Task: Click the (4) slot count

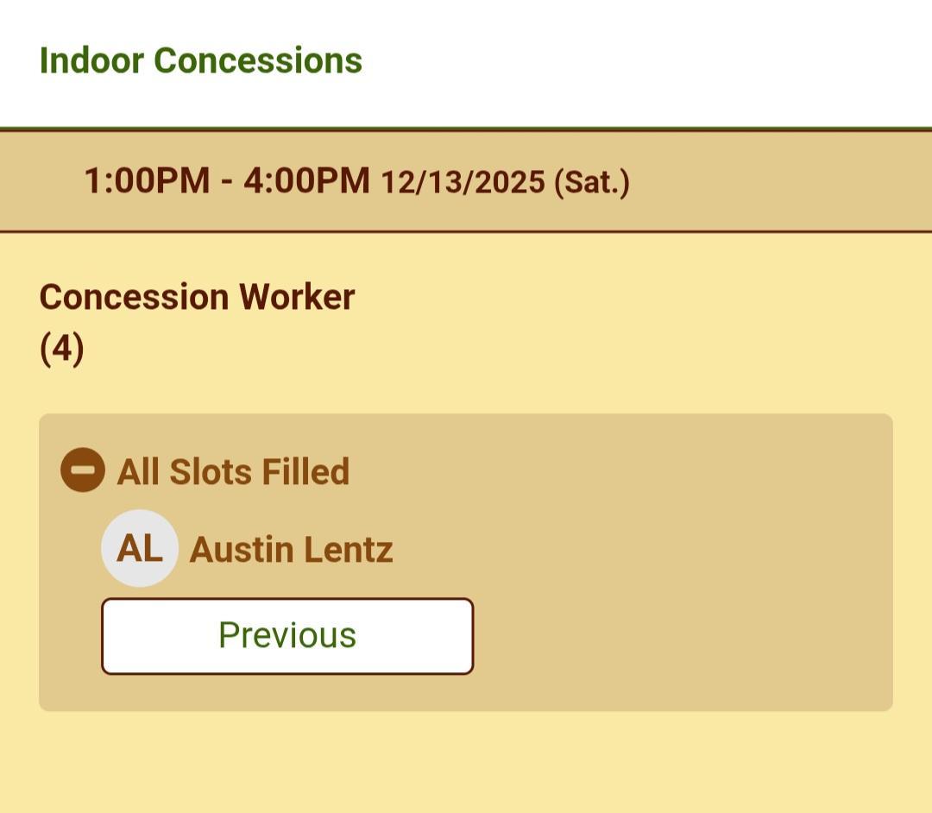Action: coord(62,350)
